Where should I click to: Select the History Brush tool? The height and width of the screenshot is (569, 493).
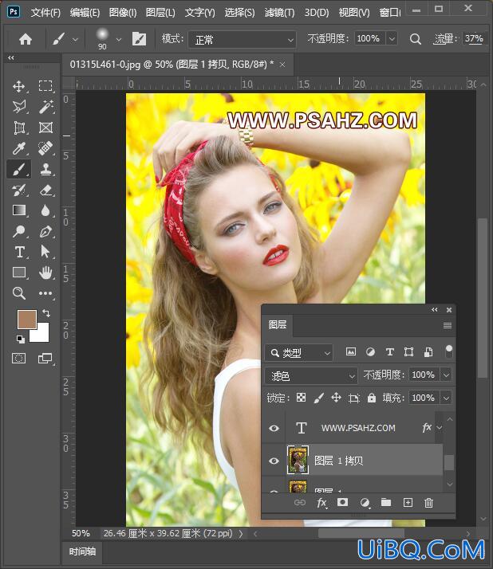pyautogui.click(x=19, y=190)
